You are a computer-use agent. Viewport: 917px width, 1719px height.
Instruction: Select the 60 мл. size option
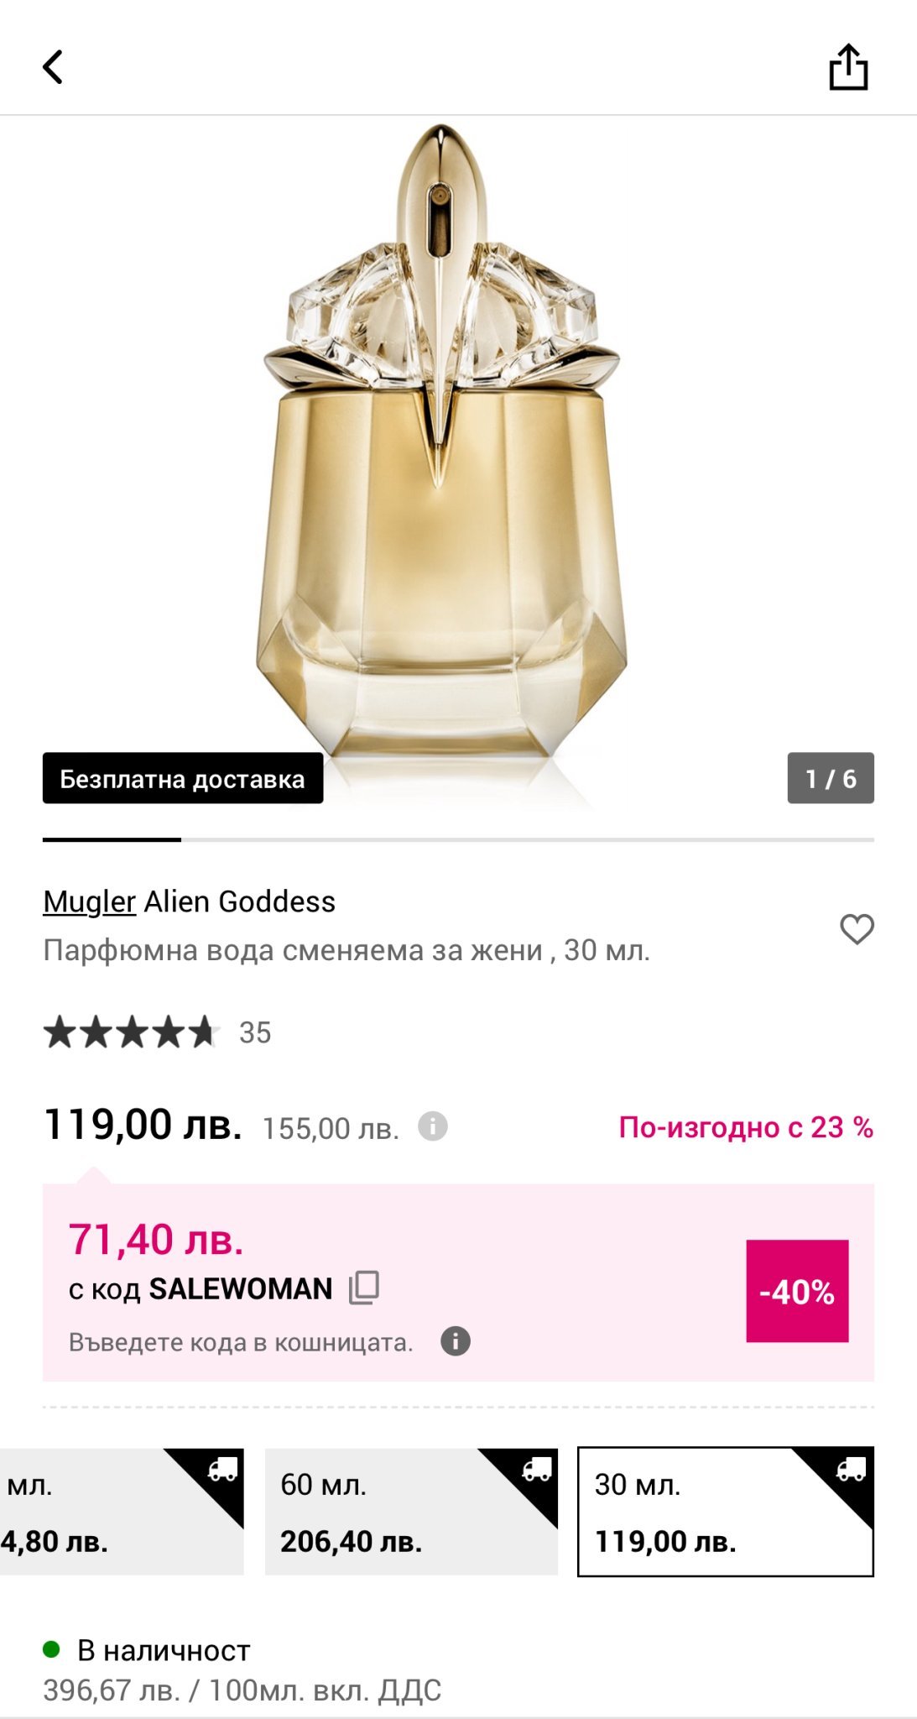tap(411, 1512)
